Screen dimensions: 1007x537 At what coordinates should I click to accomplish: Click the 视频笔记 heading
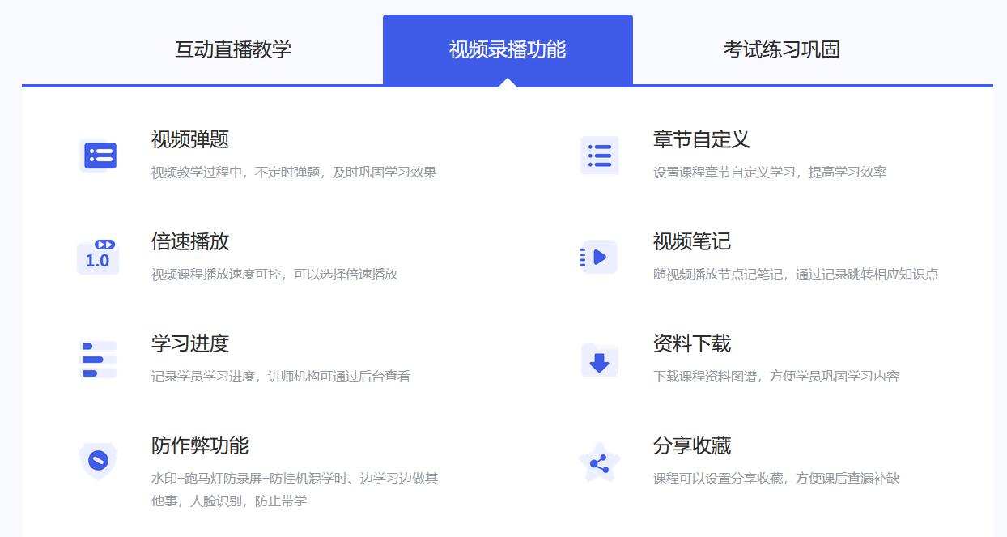click(x=692, y=241)
